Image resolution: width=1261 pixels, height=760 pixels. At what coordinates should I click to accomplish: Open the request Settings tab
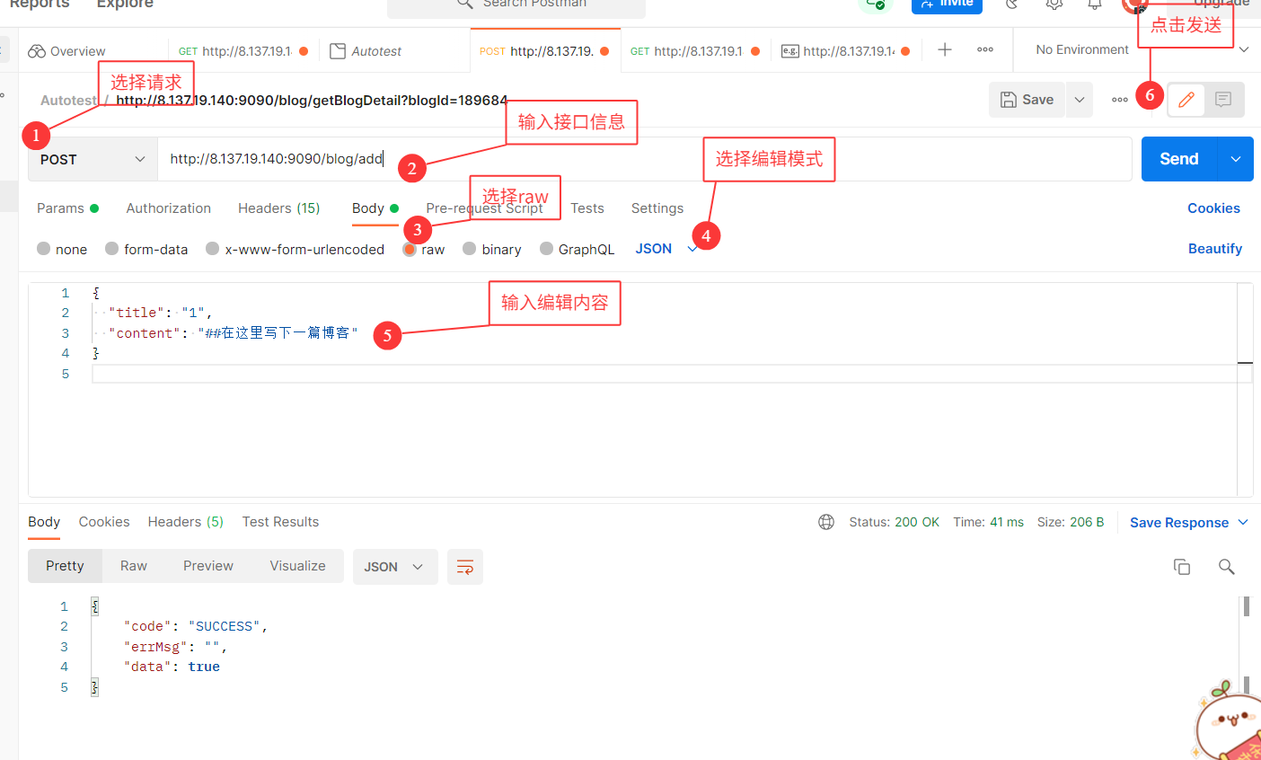pyautogui.click(x=657, y=208)
